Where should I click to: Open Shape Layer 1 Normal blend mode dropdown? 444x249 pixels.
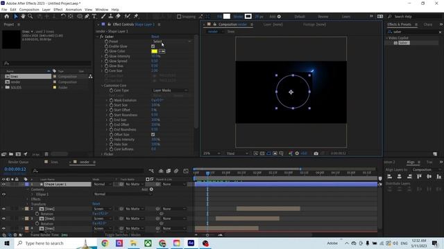pos(103,184)
